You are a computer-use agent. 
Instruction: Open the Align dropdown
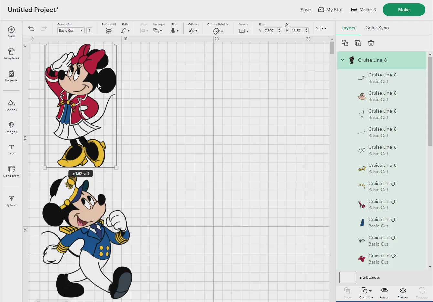(x=144, y=31)
